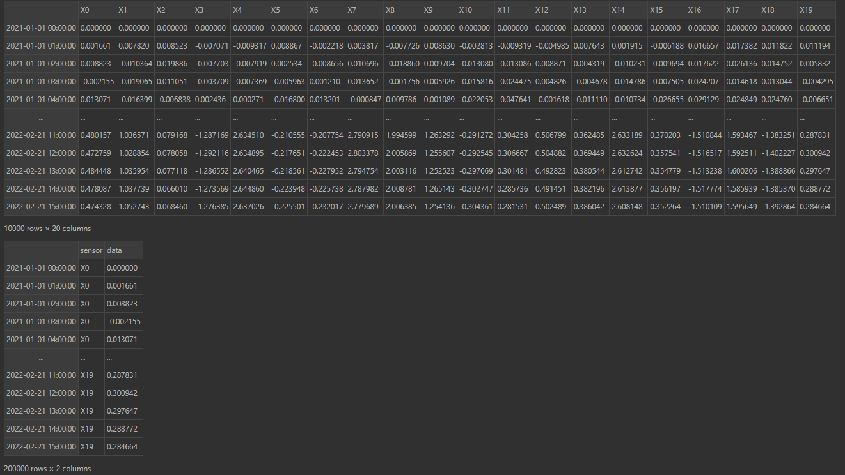This screenshot has width=845, height=475.
Task: Click the X13 column header
Action: pos(590,10)
